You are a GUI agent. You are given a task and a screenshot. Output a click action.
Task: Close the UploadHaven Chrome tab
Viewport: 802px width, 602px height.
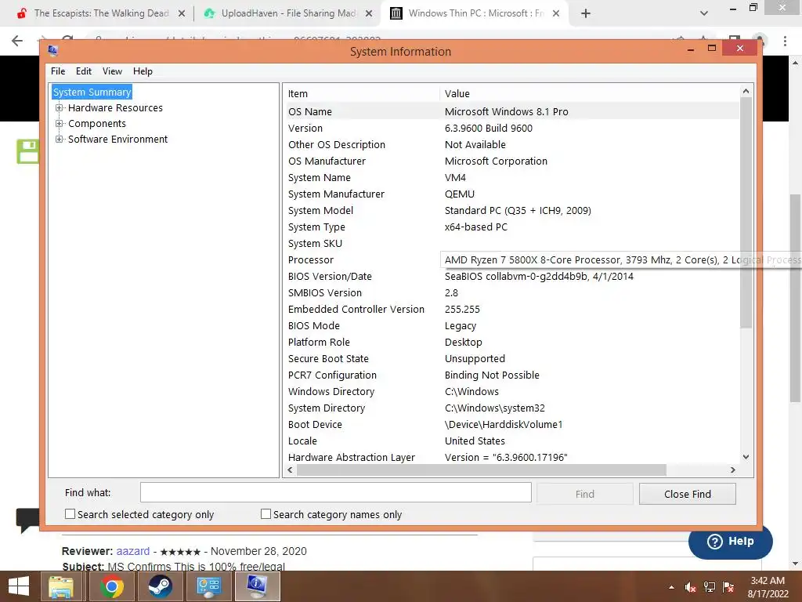(369, 14)
